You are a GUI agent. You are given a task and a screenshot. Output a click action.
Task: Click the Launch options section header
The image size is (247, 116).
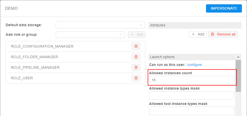pyautogui.click(x=192, y=57)
